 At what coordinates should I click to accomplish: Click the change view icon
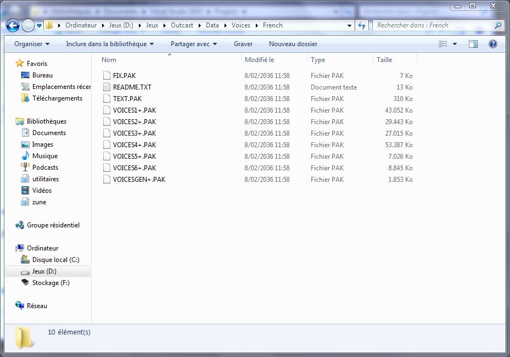pos(442,44)
